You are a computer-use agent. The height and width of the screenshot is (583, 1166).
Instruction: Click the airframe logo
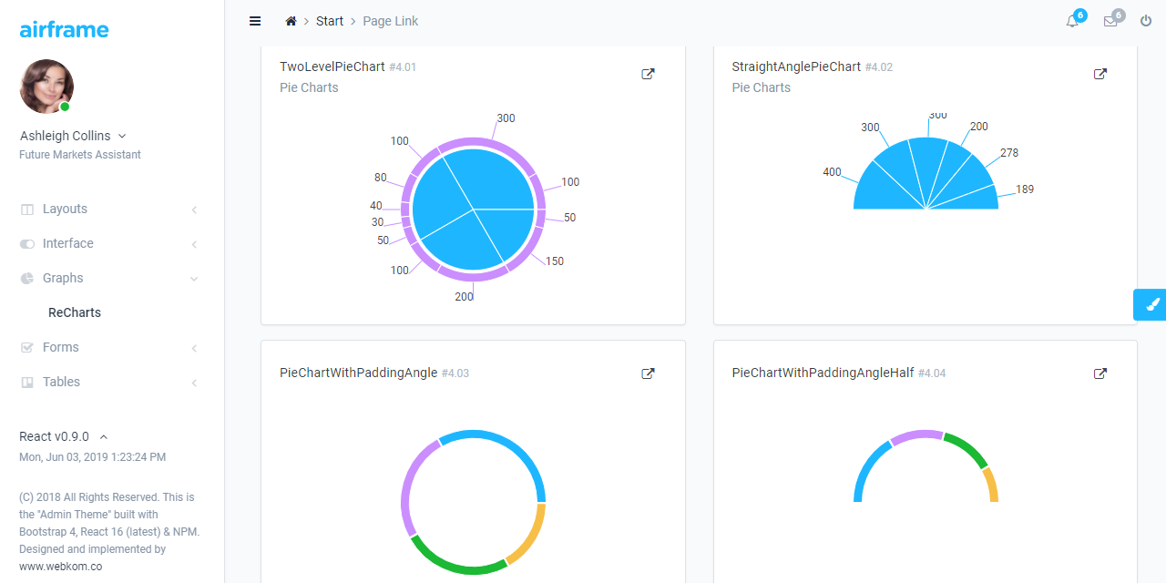tap(63, 28)
